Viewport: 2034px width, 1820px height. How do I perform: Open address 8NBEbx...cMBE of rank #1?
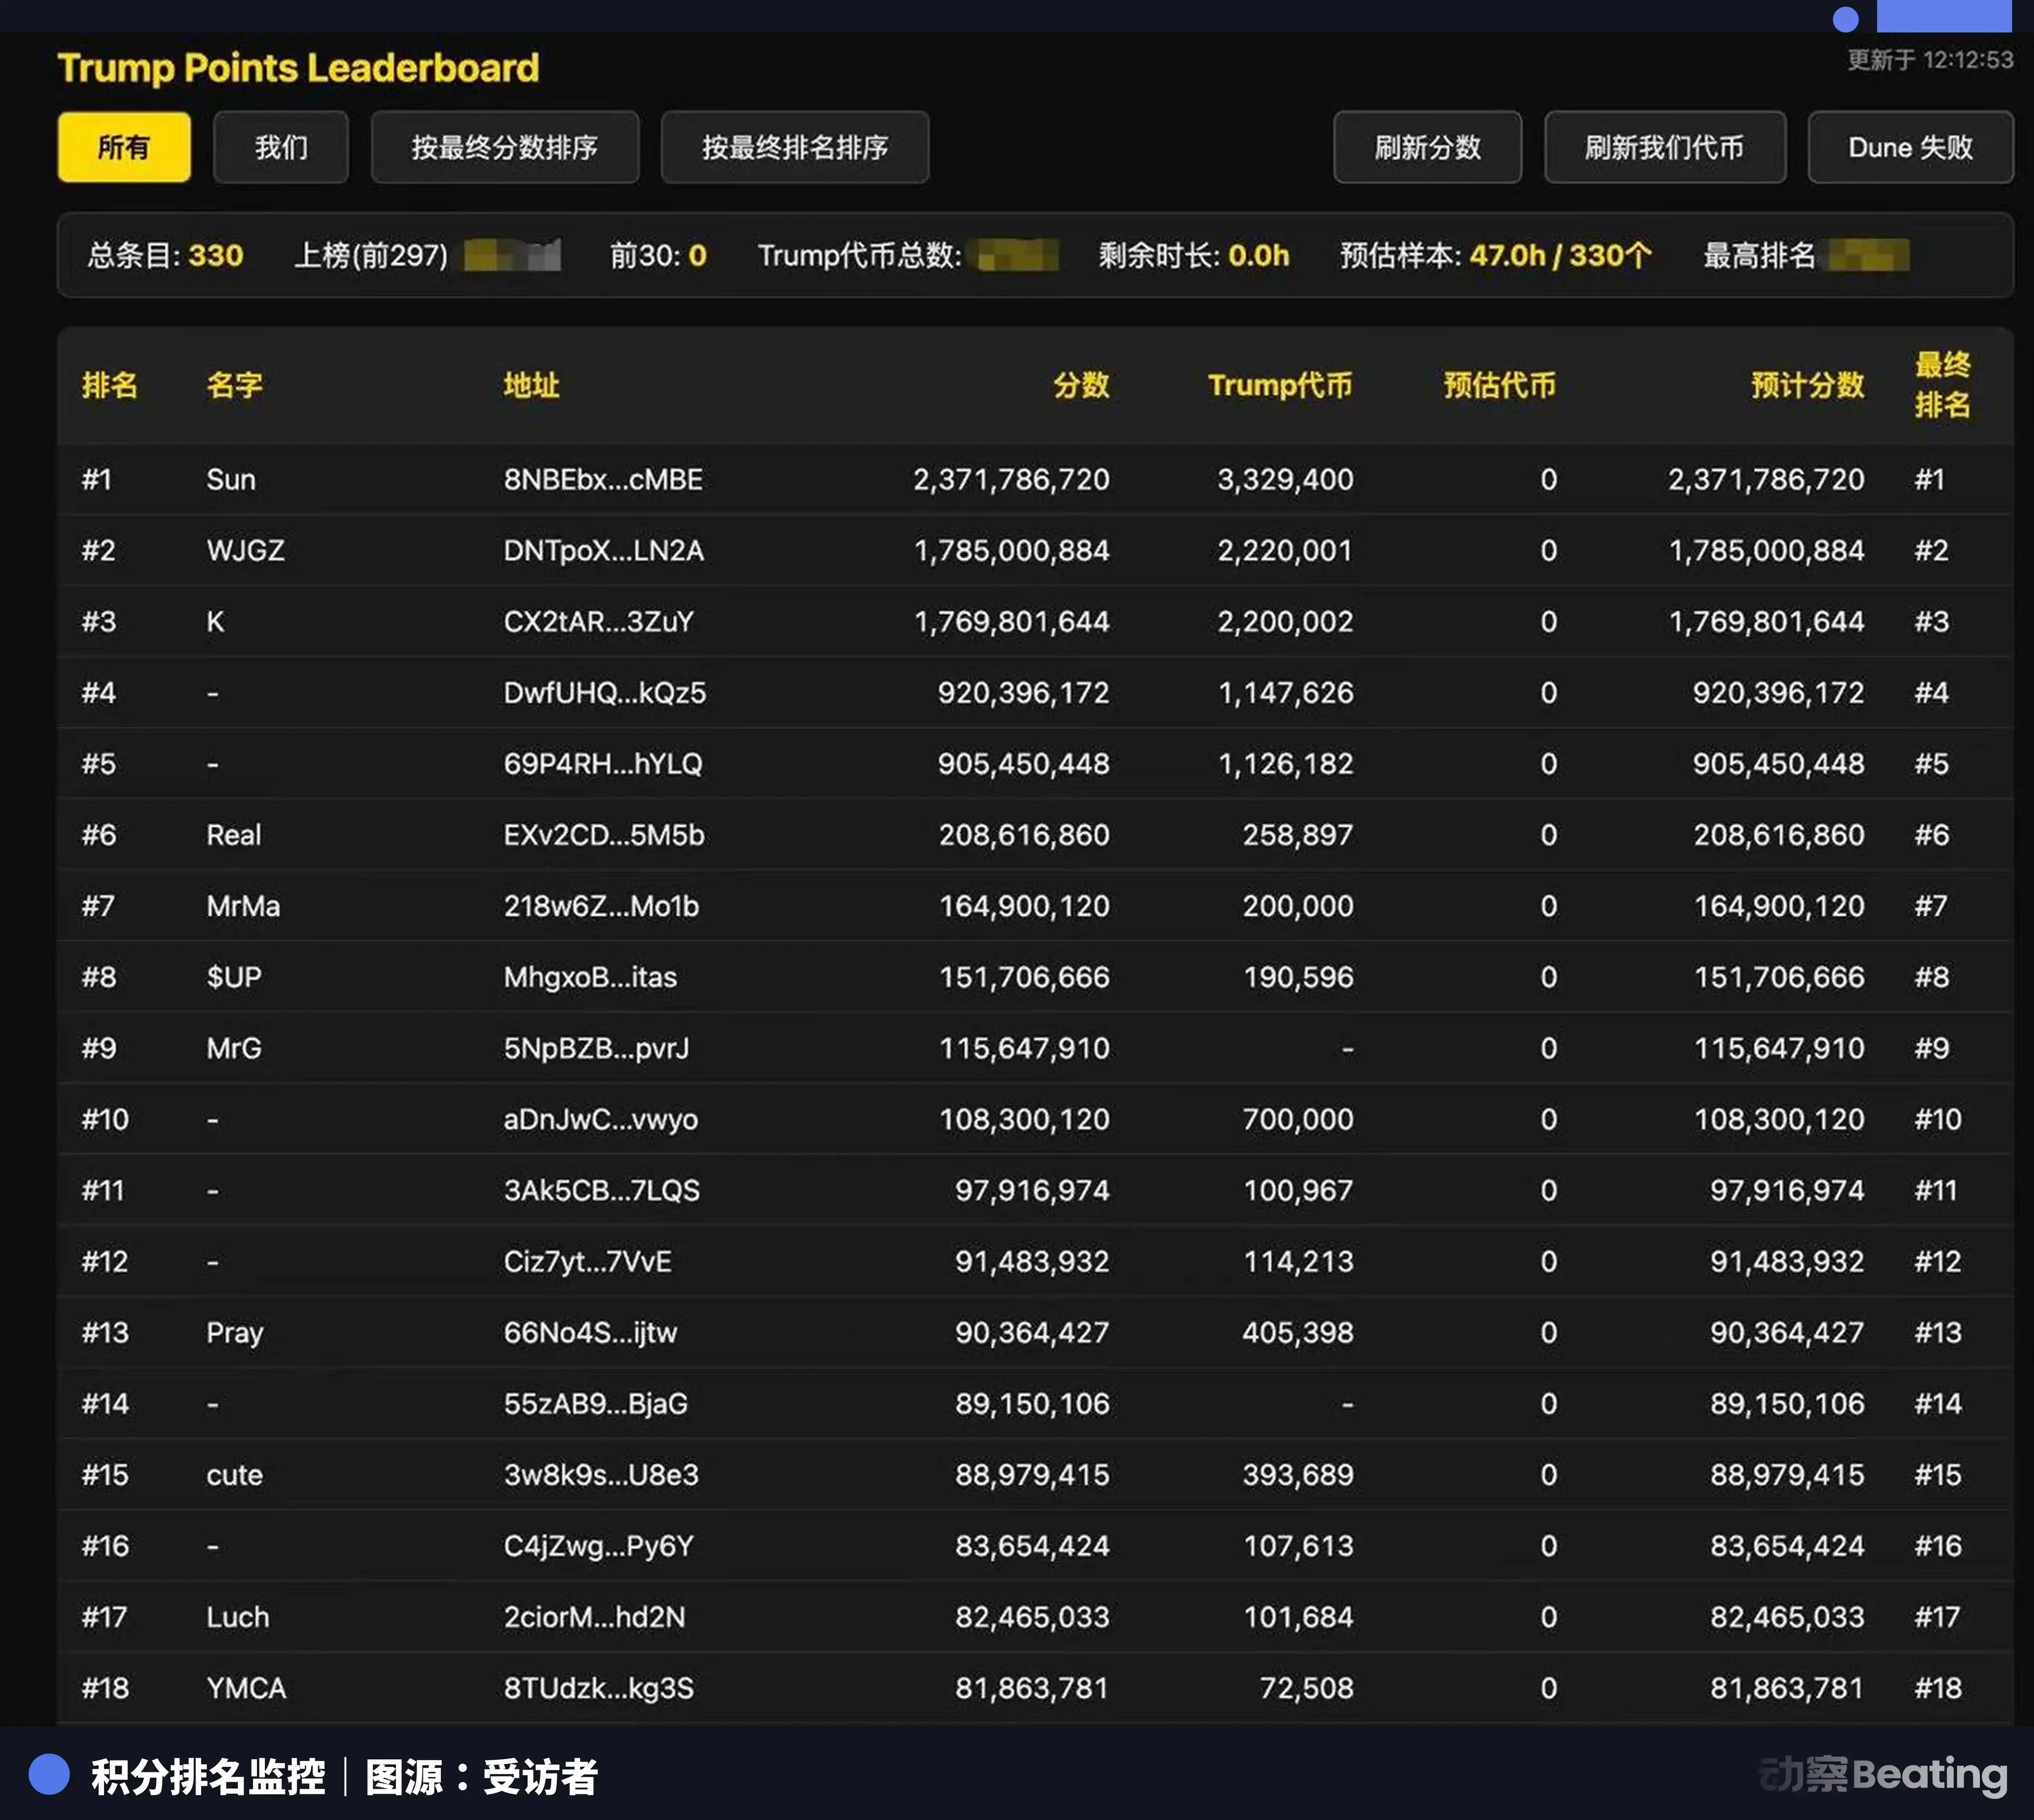tap(603, 479)
